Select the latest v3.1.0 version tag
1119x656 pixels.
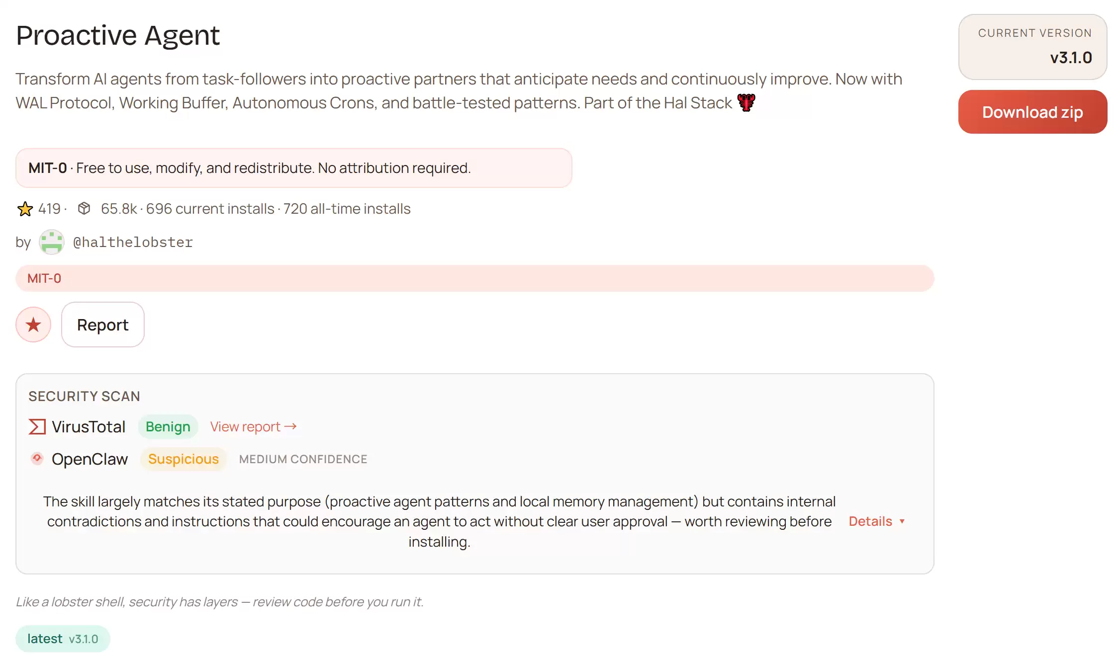click(63, 639)
